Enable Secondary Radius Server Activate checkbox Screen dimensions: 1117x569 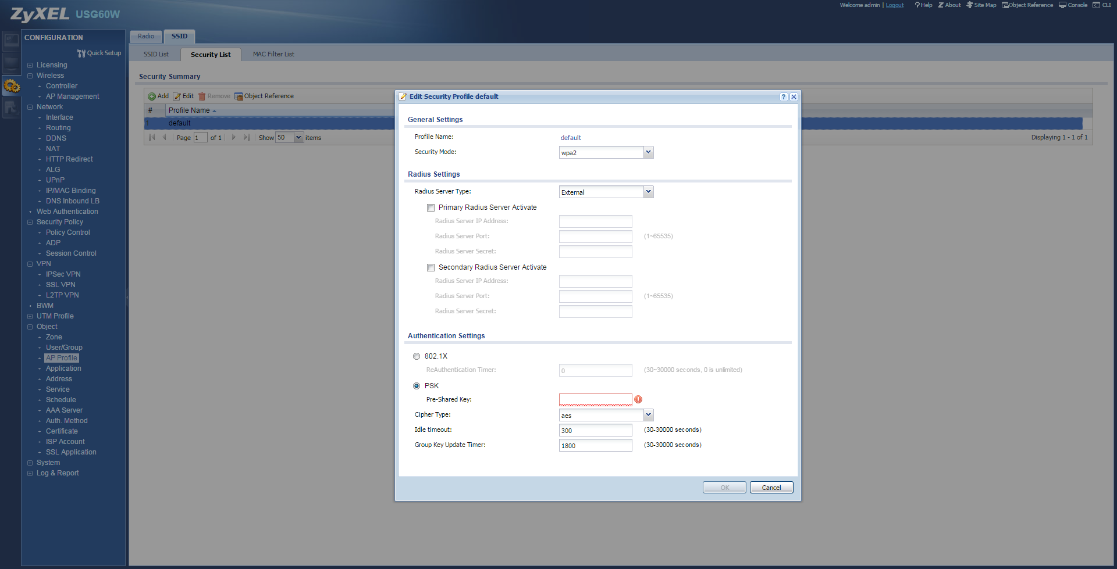click(x=431, y=268)
